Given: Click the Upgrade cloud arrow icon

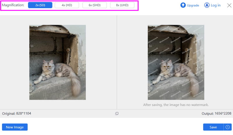Looking at the screenshot, I should coord(183,5).
